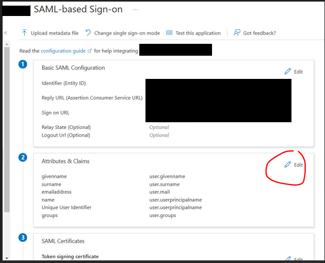
Task: Click the surname claim name
Action: point(52,184)
